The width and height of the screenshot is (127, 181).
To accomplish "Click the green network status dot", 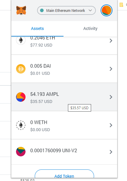I will click(x=42, y=10).
